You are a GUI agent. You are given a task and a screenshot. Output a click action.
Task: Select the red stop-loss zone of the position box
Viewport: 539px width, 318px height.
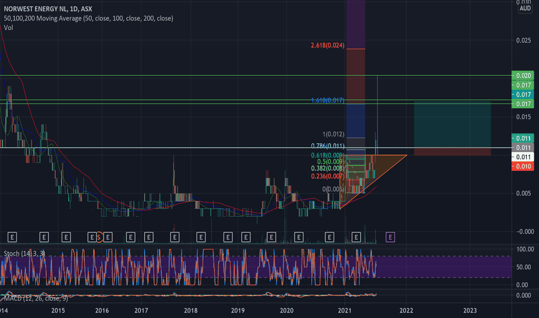pos(452,151)
